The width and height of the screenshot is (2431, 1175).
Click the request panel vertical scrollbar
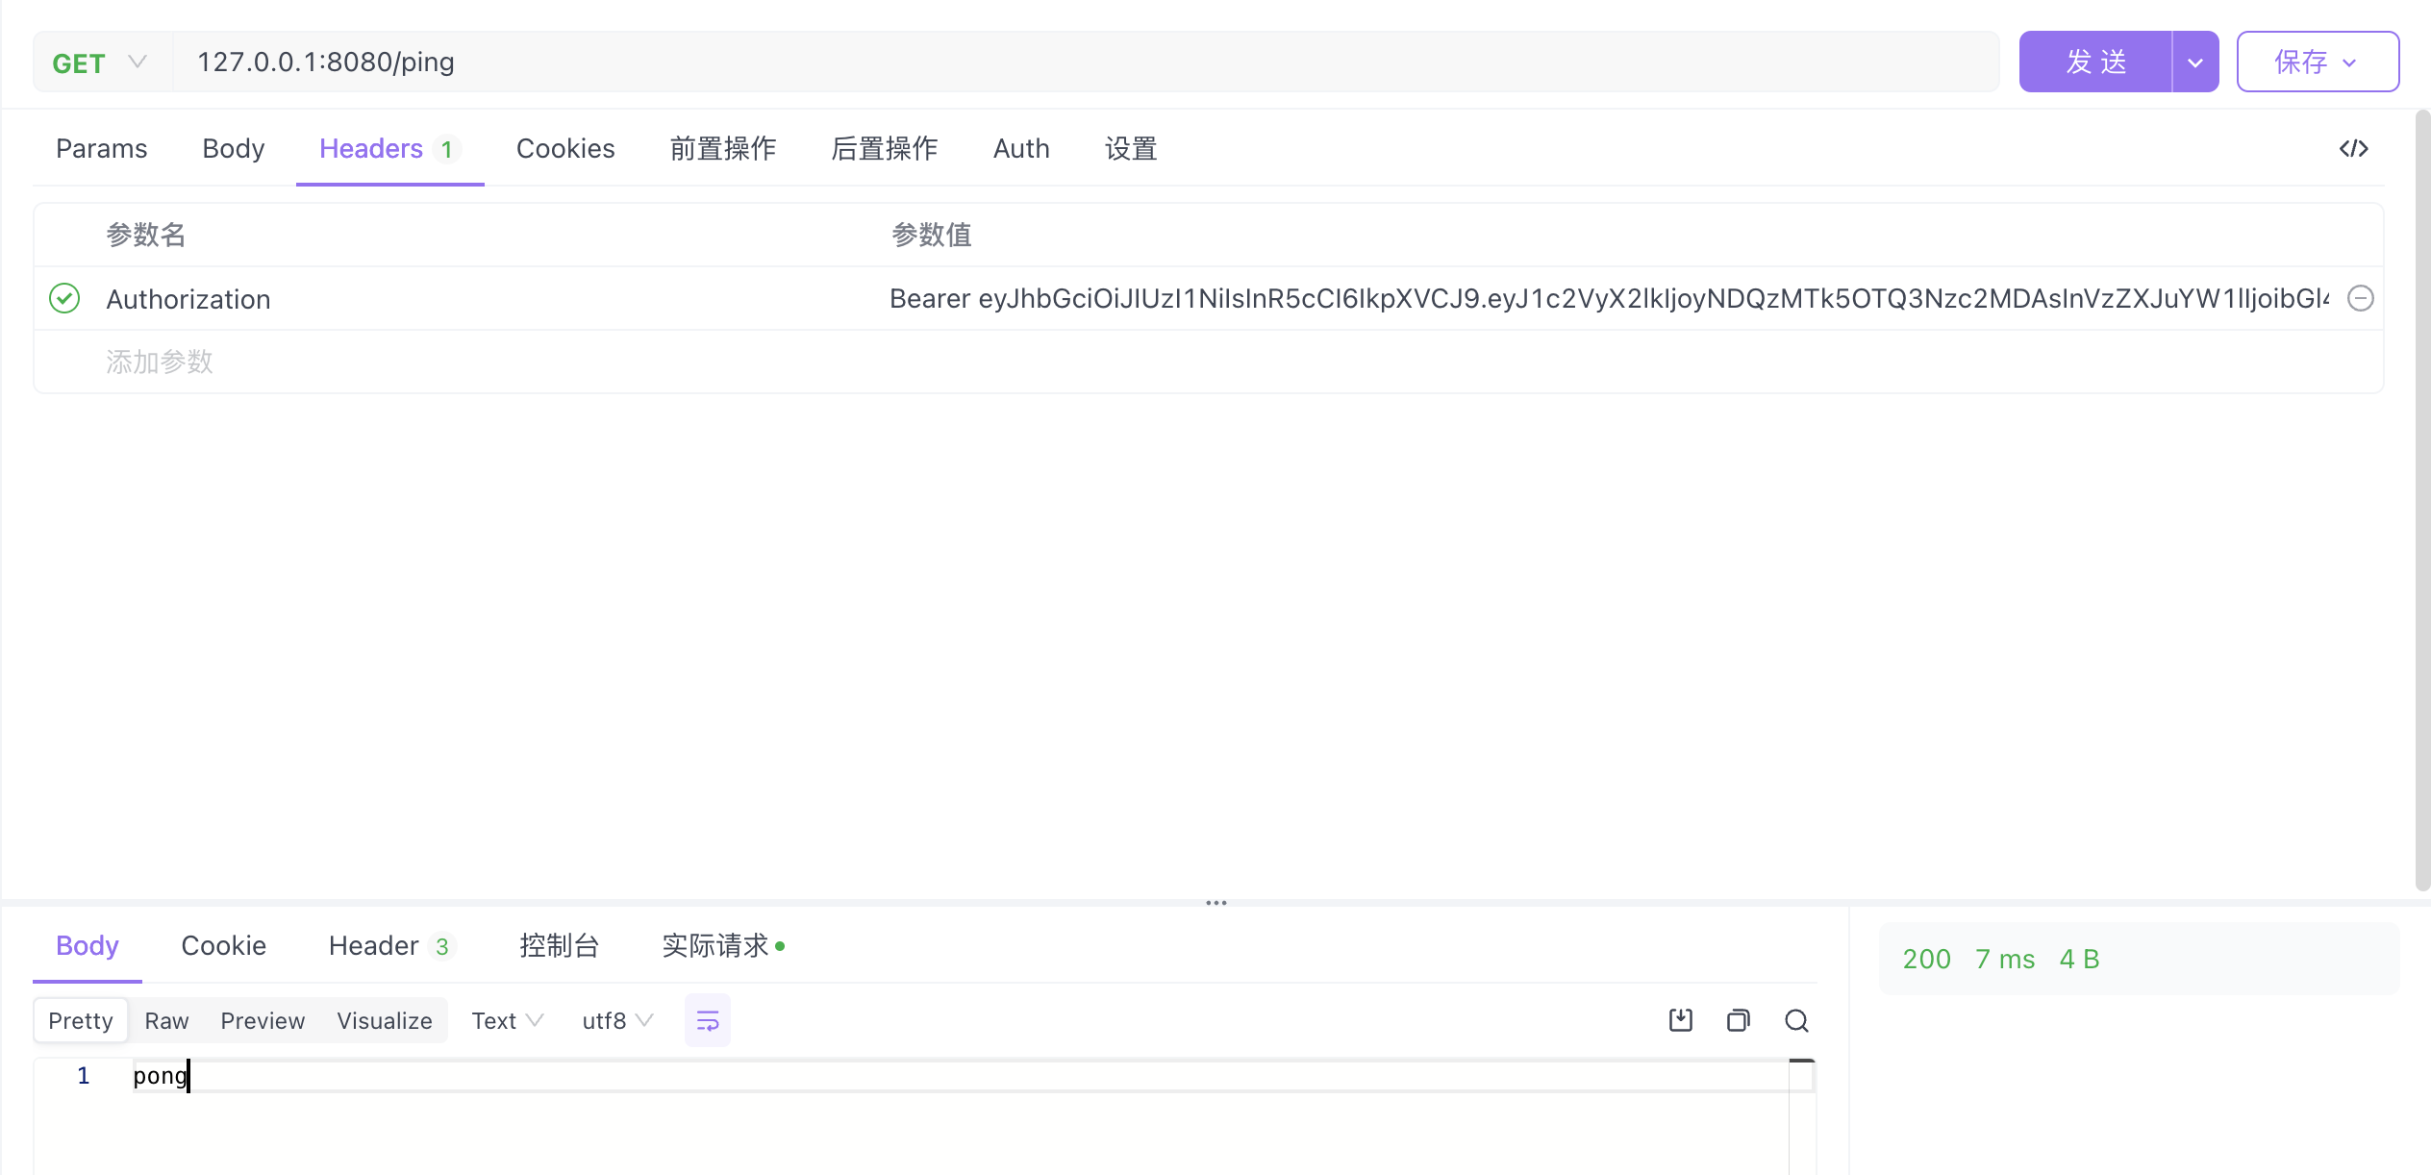[2421, 500]
